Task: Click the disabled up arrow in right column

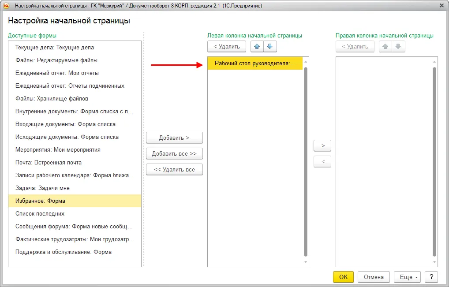Action: pyautogui.click(x=385, y=46)
